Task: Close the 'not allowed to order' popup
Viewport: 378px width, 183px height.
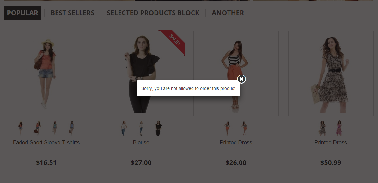Action: [x=241, y=79]
